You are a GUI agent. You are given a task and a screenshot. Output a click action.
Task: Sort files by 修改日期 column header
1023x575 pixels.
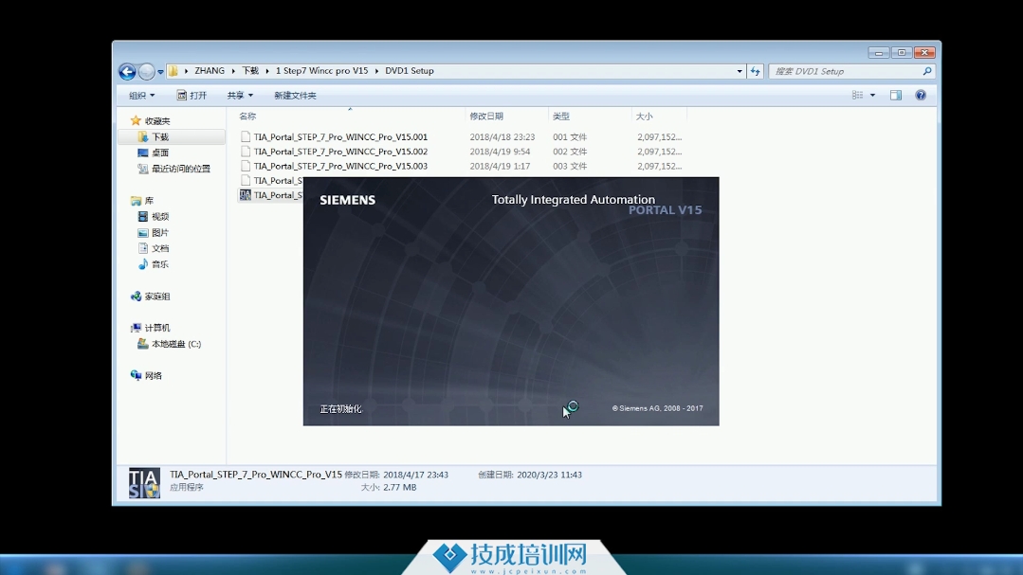pyautogui.click(x=486, y=117)
